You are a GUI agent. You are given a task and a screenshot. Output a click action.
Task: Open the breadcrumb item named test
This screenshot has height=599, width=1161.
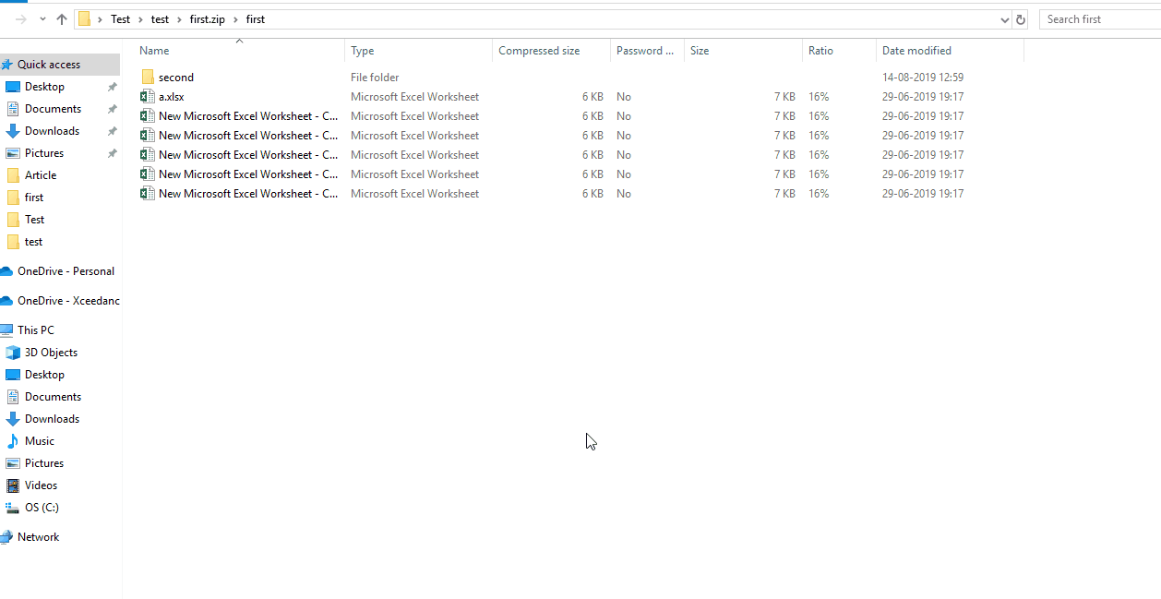(x=160, y=18)
